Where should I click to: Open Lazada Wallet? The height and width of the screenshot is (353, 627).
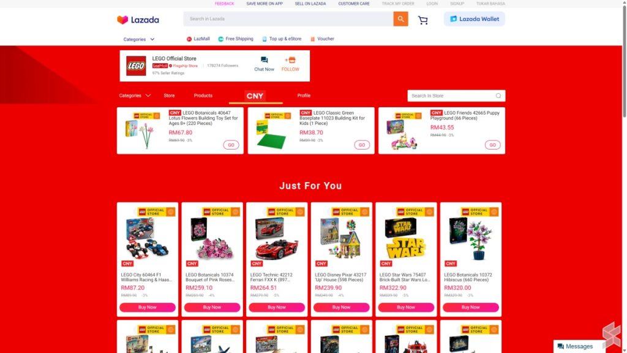tap(475, 19)
